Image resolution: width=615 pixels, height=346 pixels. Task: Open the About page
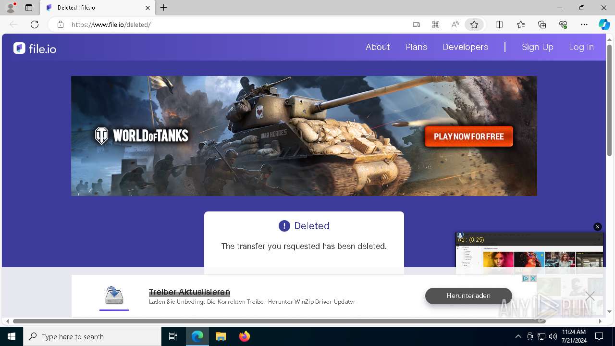(x=378, y=47)
